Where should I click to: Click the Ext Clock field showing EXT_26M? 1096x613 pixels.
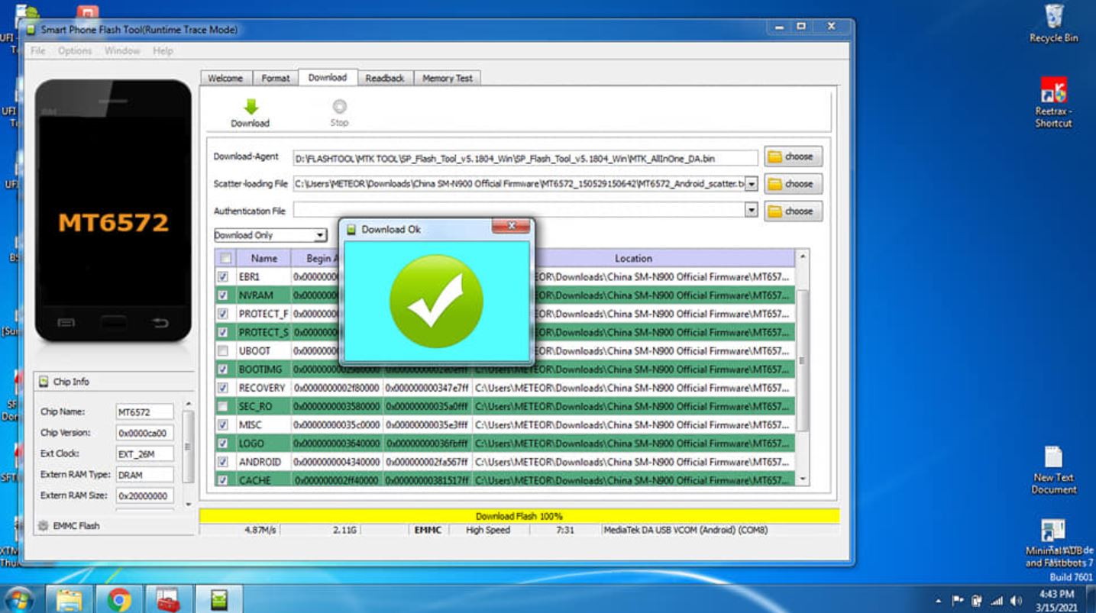[x=144, y=454]
